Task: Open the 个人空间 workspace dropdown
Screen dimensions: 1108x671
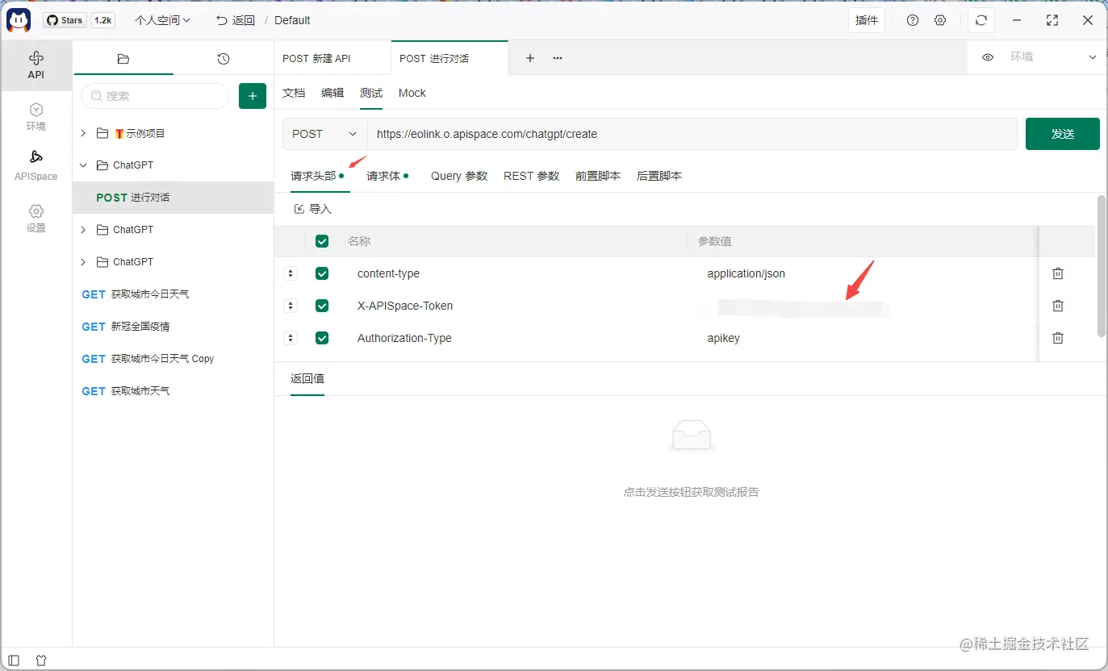Action: pos(162,20)
